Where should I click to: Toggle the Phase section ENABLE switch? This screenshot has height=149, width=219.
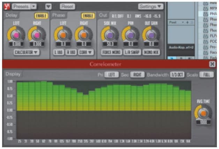pyautogui.click(x=88, y=16)
